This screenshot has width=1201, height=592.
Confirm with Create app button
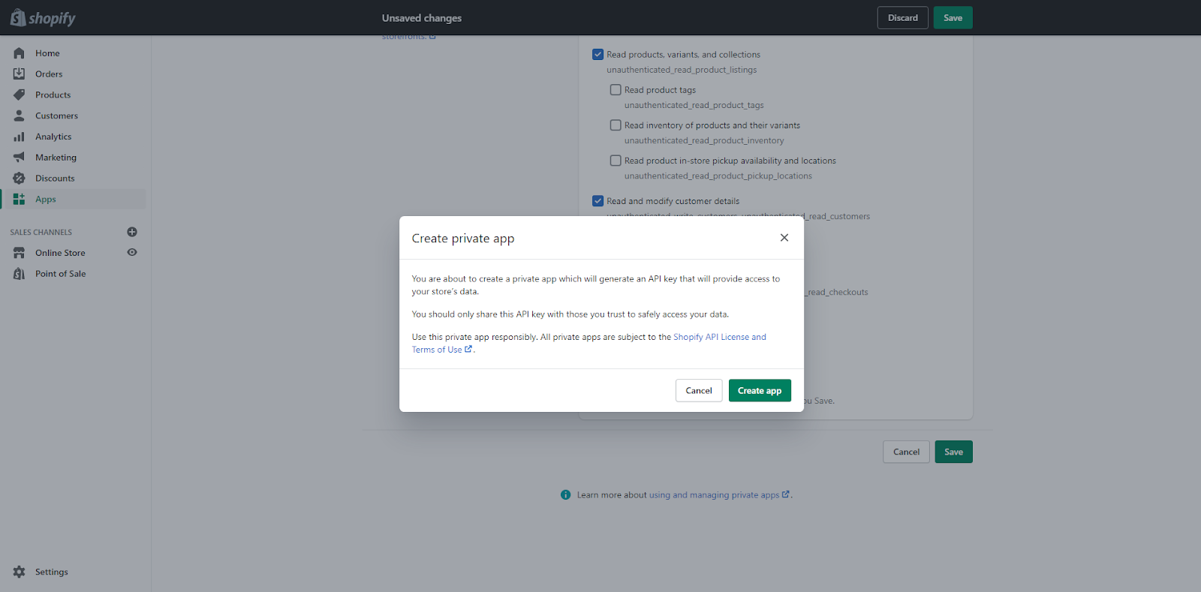click(760, 391)
